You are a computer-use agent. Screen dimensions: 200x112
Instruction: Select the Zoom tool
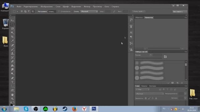pos(12,99)
